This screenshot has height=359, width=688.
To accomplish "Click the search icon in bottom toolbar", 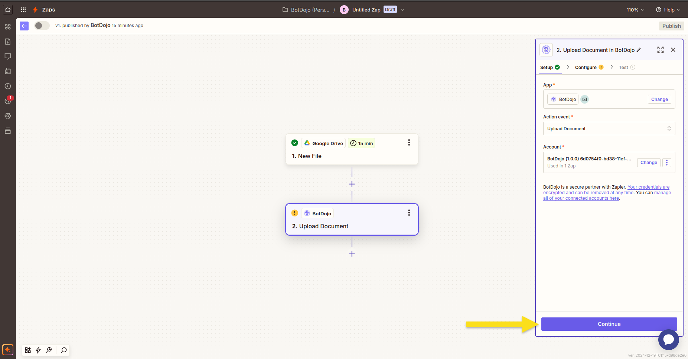I will (64, 350).
